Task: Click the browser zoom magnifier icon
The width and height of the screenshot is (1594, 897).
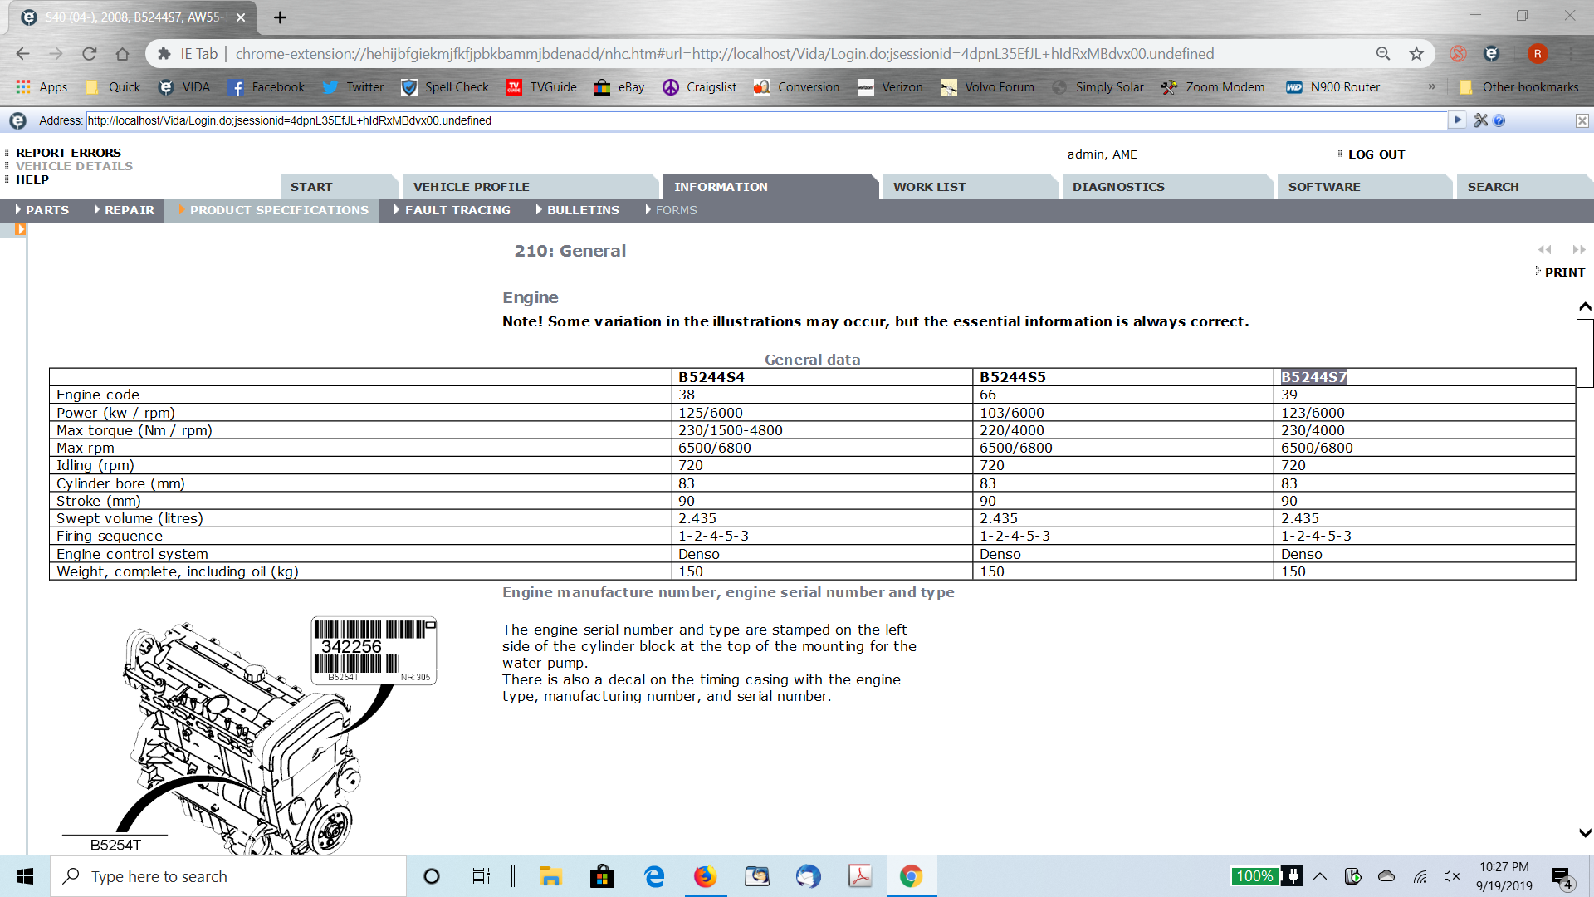Action: pos(1383,54)
